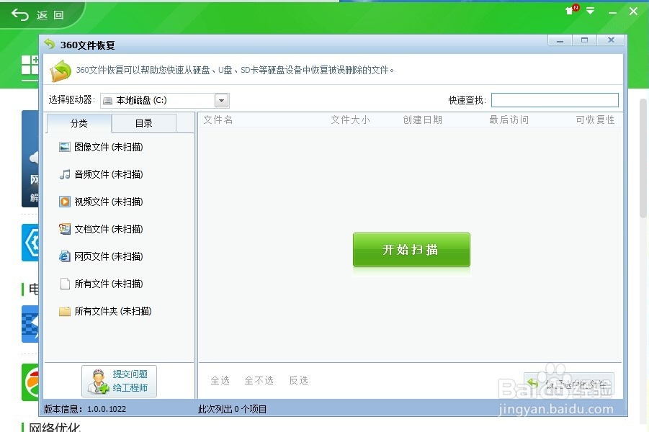Click the 所有文件 all-files icon
The image size is (649, 432).
[64, 284]
